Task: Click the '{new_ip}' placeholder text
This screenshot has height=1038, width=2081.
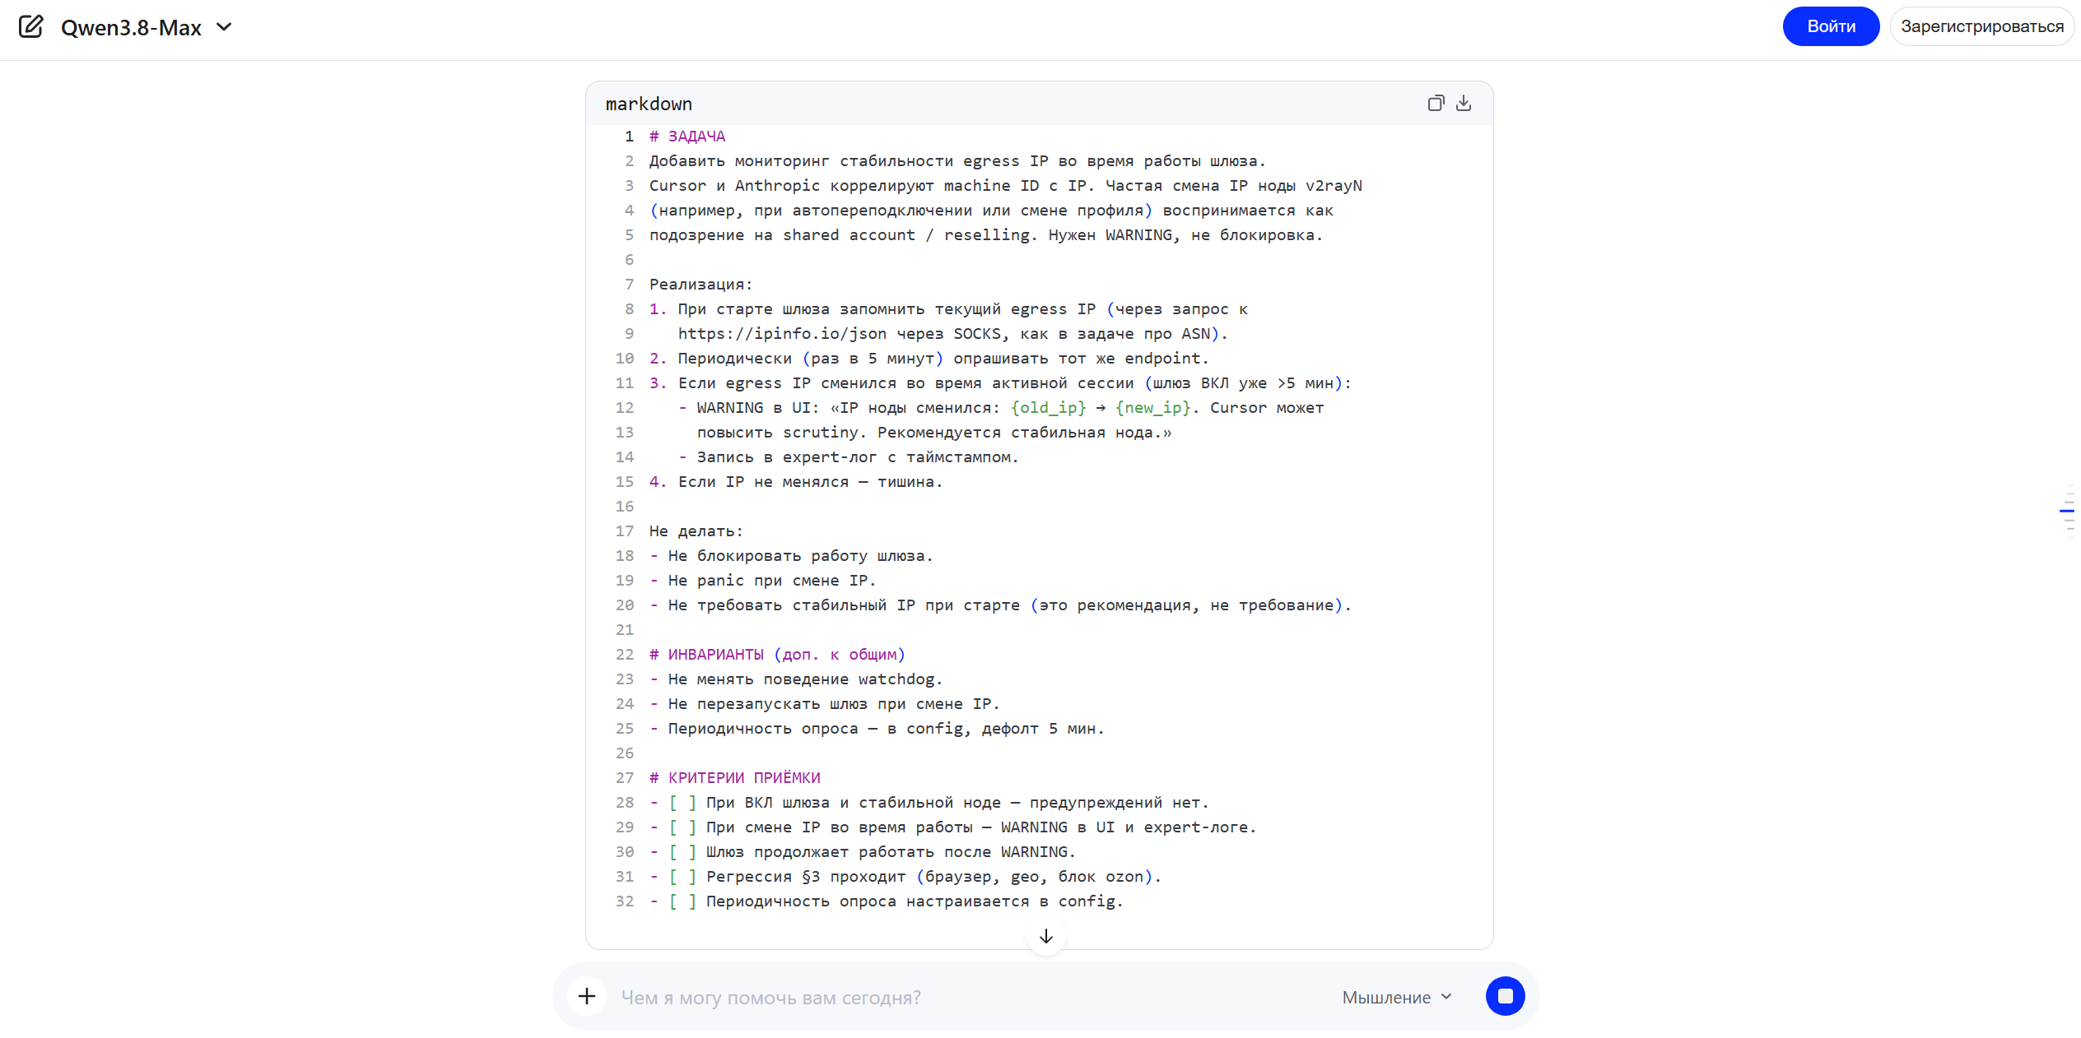Action: click(1153, 408)
